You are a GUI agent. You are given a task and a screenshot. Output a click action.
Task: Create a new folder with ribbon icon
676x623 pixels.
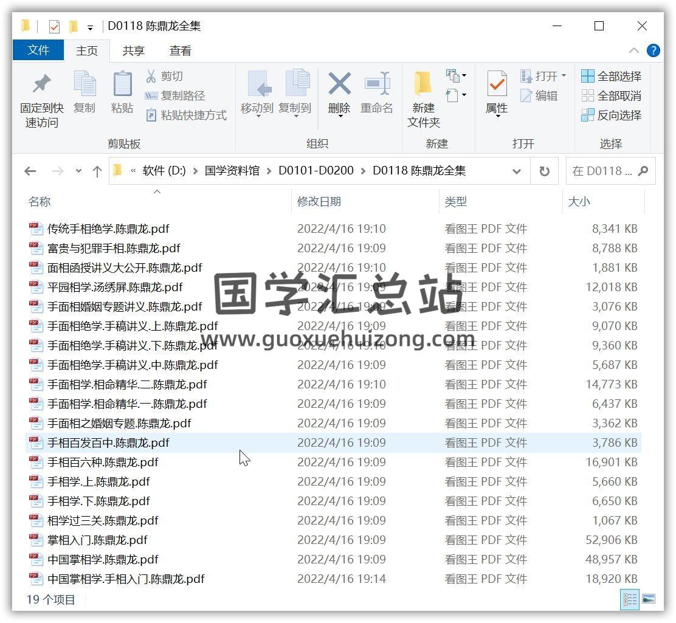coord(423,85)
